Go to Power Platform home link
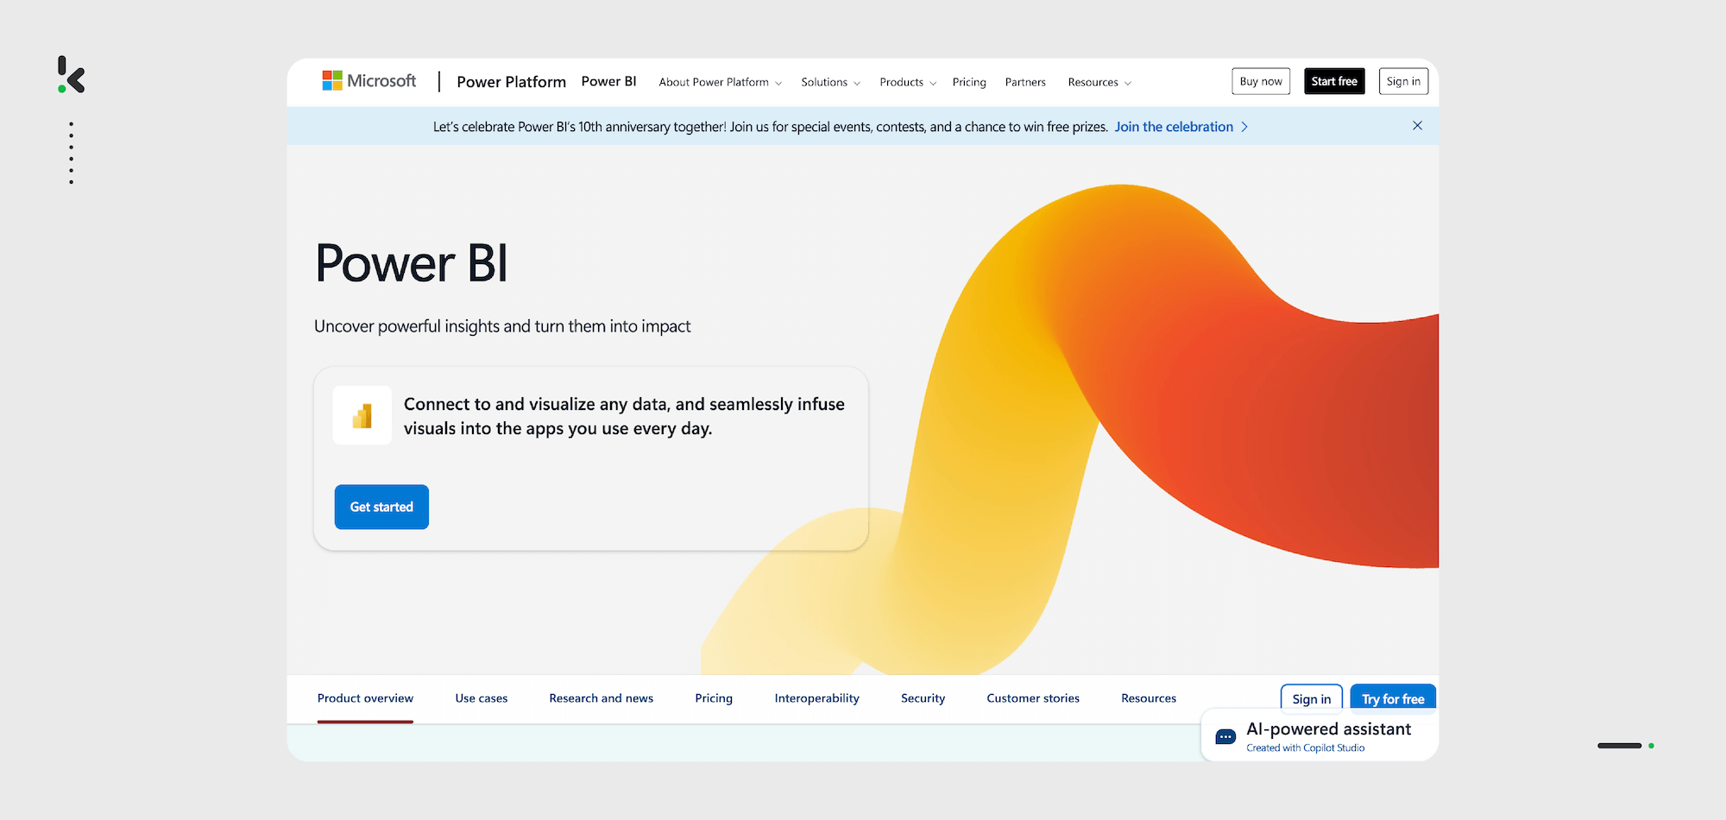This screenshot has width=1726, height=820. 512,82
